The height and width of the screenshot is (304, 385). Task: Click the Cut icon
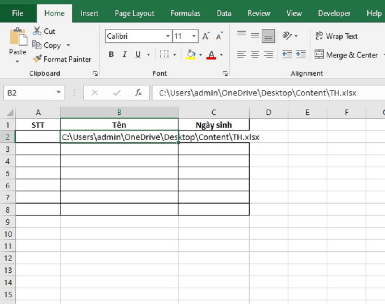(38, 31)
